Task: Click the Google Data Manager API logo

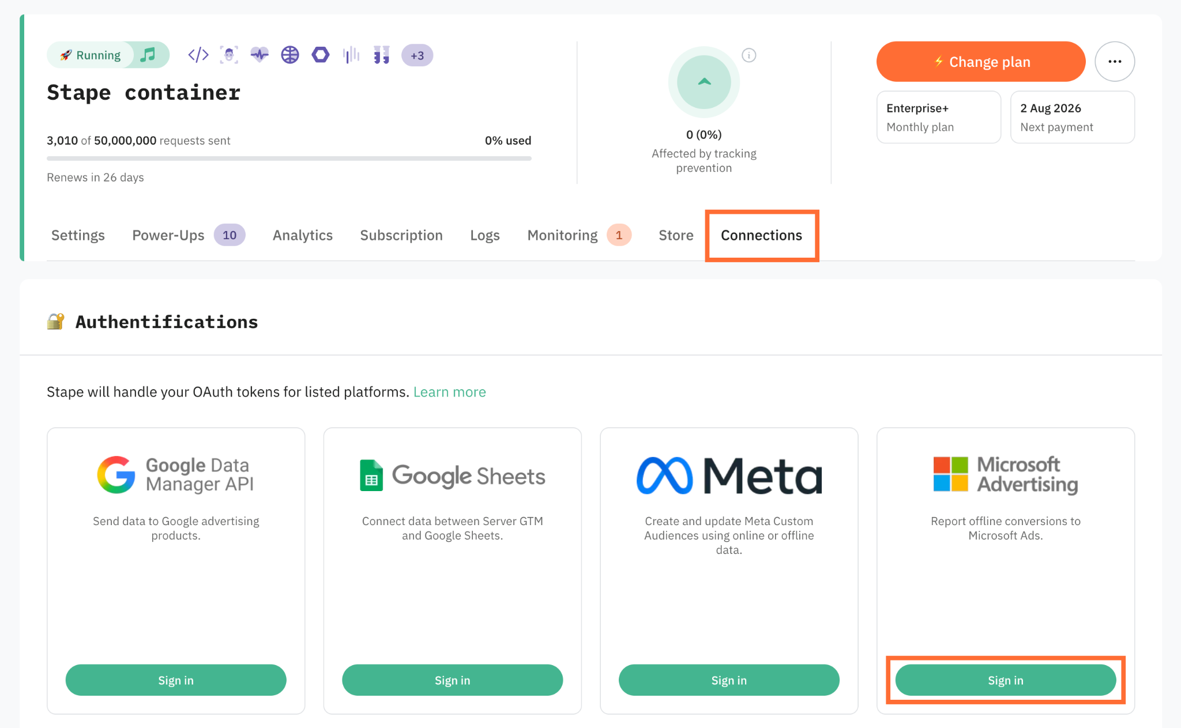Action: pos(176,474)
